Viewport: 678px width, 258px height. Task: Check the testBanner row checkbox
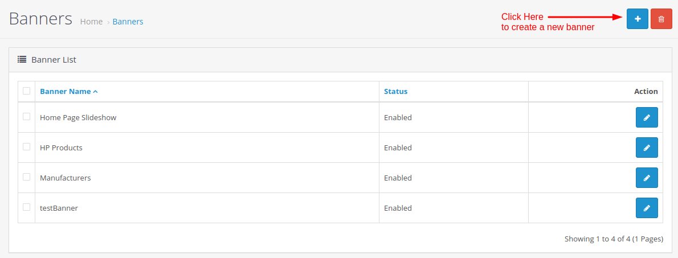pos(26,207)
